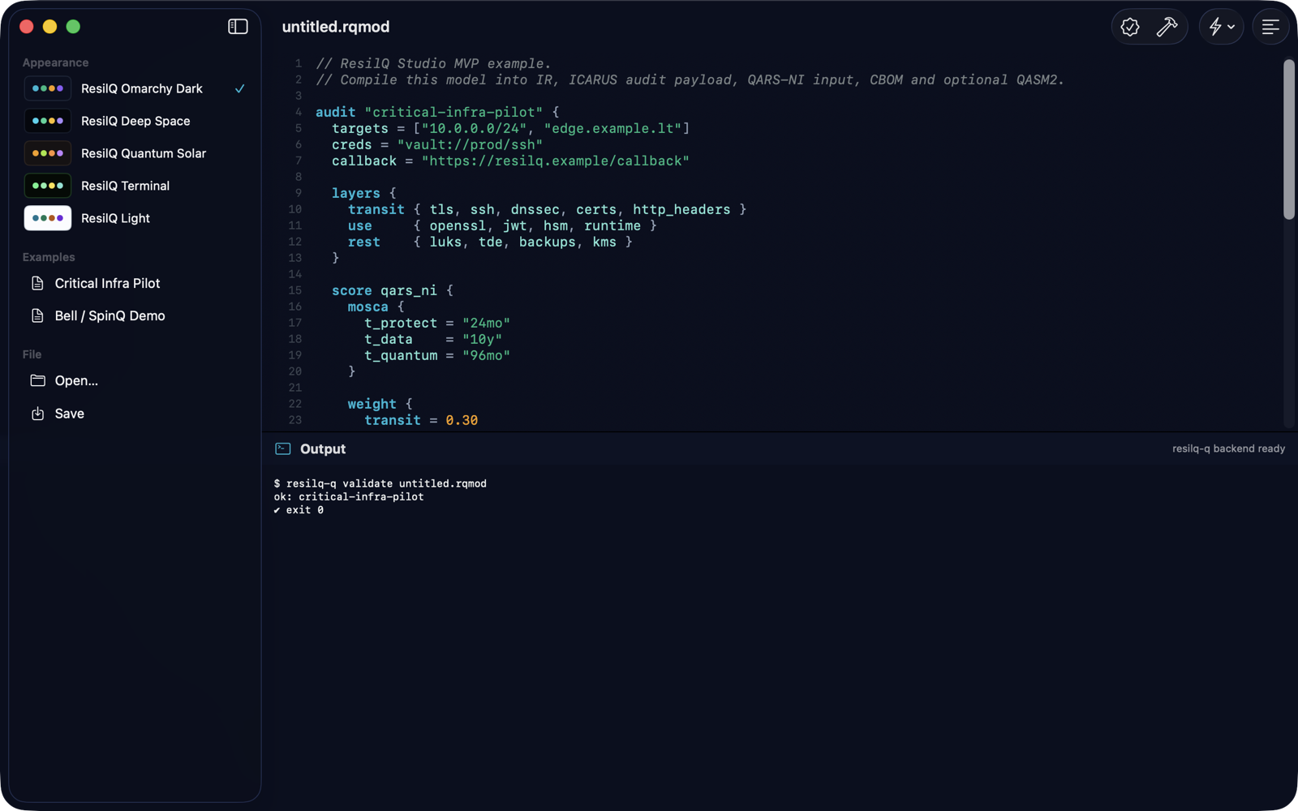The height and width of the screenshot is (811, 1298).
Task: Compile the model with the hammer icon
Action: point(1167,27)
